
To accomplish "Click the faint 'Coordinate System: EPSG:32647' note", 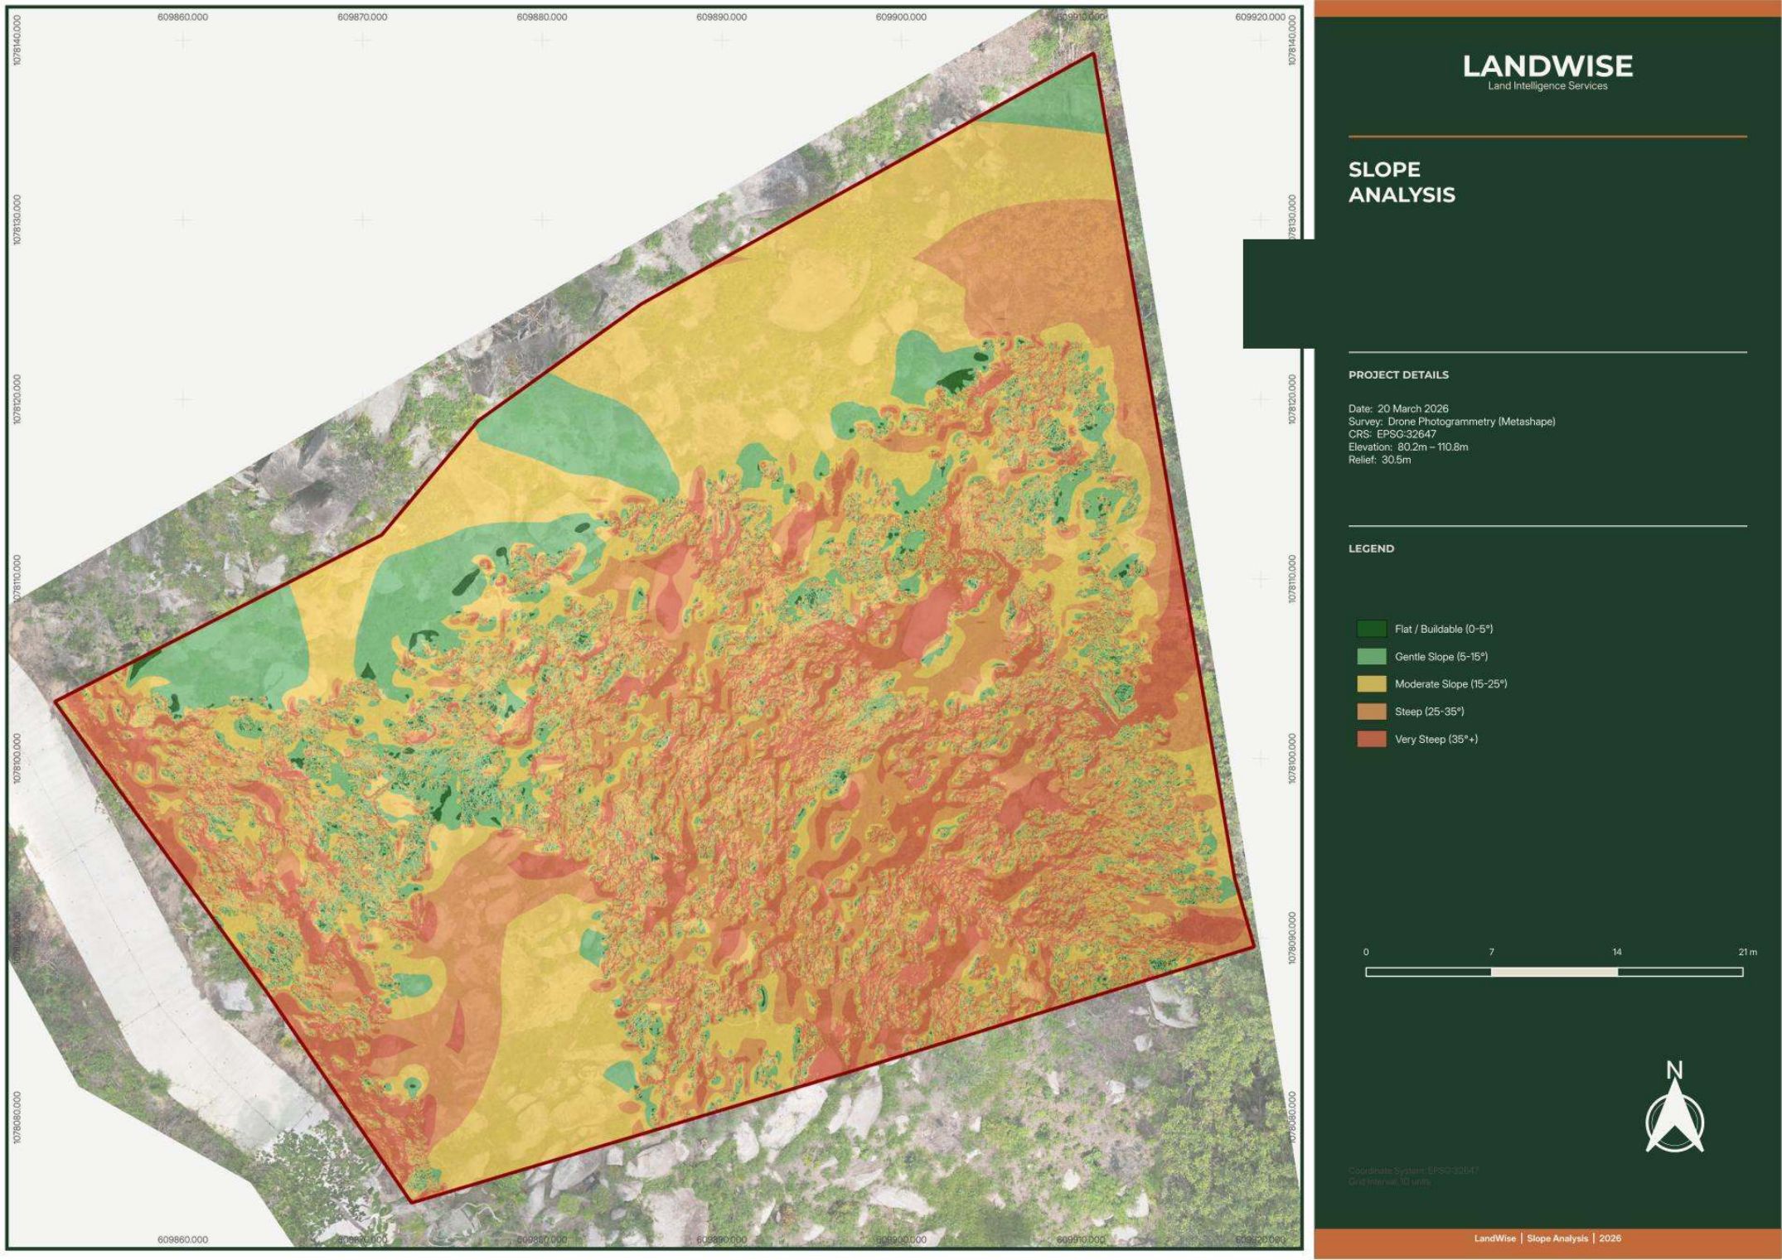I will [1413, 1171].
